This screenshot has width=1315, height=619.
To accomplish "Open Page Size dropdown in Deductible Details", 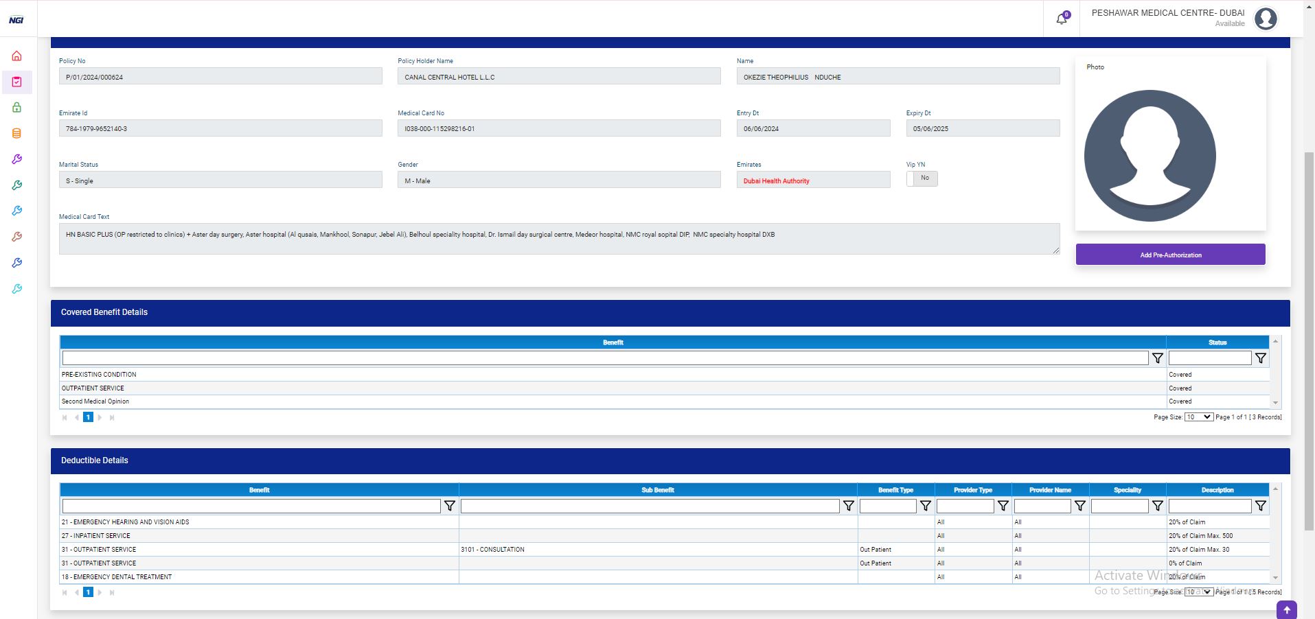I will click(x=1198, y=592).
